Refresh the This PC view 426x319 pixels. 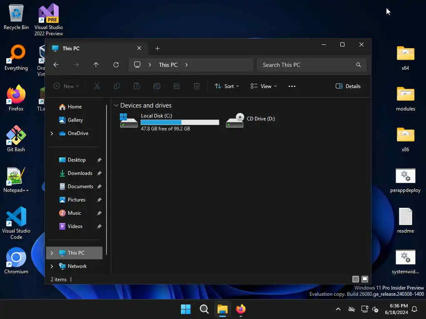click(116, 65)
